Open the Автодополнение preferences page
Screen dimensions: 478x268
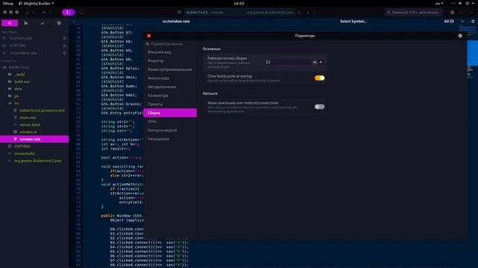pos(170,87)
